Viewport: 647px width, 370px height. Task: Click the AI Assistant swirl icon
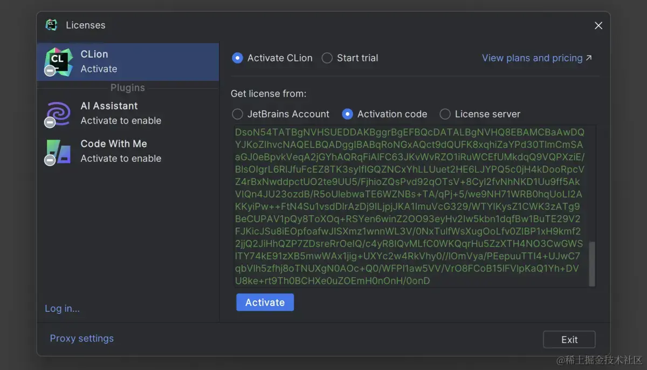58,113
